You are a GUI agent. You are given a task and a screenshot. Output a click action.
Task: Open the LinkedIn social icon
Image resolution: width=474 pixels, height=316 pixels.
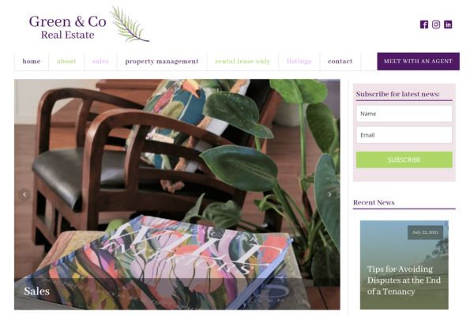(x=448, y=24)
